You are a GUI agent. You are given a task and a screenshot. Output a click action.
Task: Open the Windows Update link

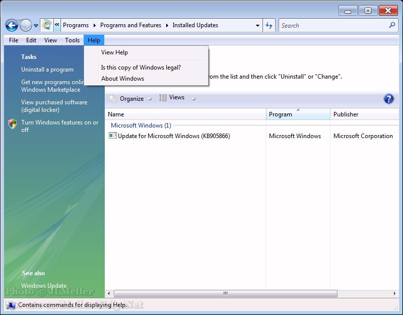pos(44,286)
